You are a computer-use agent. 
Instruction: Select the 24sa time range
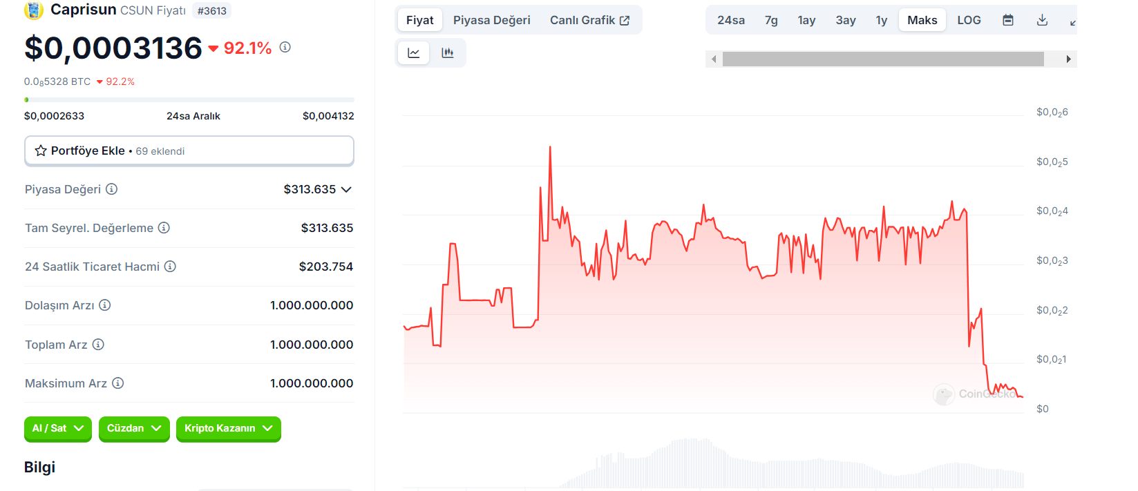(730, 20)
